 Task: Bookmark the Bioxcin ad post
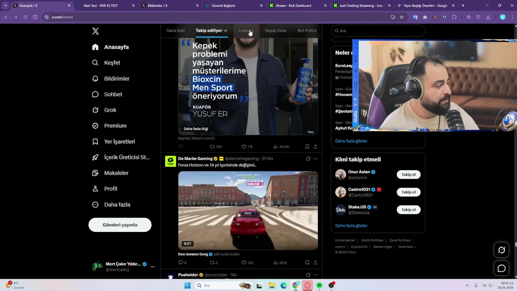click(x=307, y=146)
